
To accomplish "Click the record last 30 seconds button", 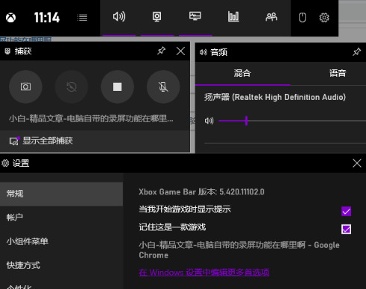I will tap(72, 86).
